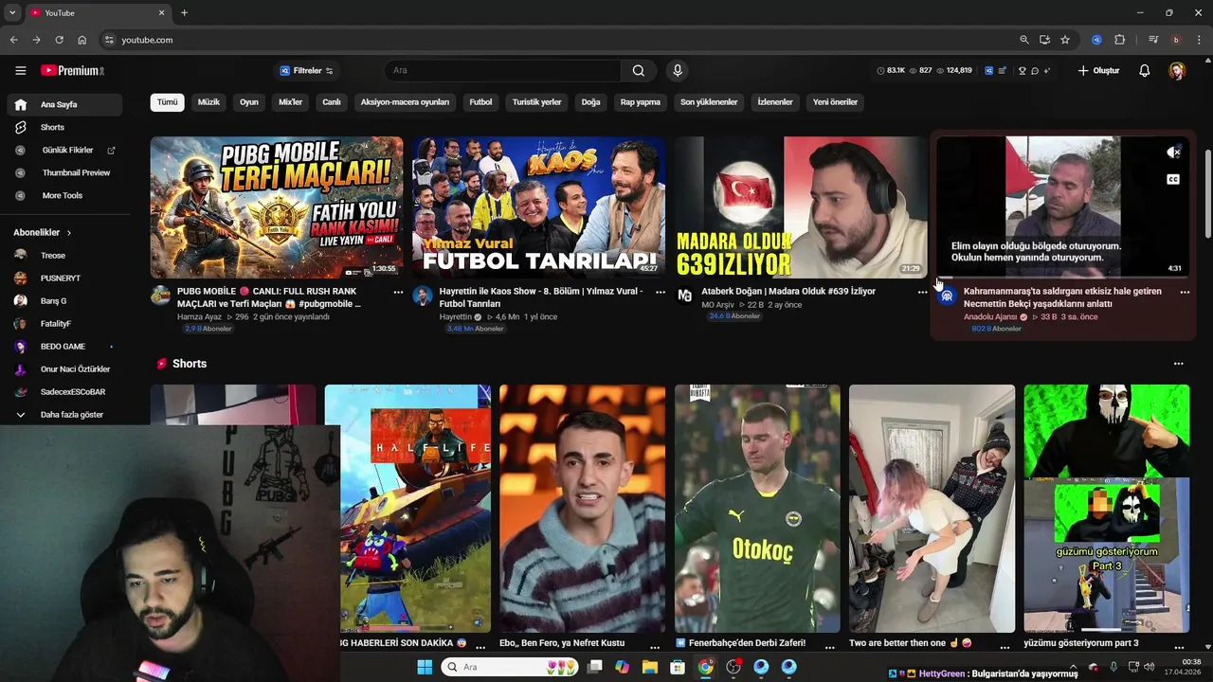The width and height of the screenshot is (1213, 682).
Task: Open the BEDO GAME subscription channel
Action: [64, 346]
